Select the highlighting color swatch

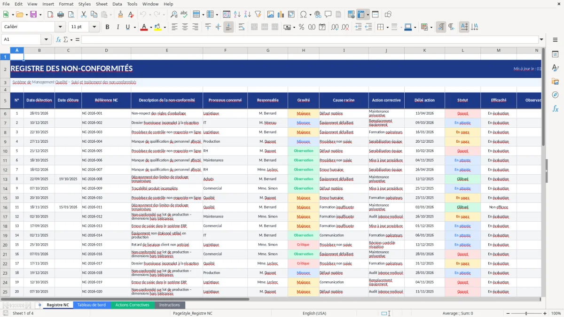pyautogui.click(x=158, y=27)
